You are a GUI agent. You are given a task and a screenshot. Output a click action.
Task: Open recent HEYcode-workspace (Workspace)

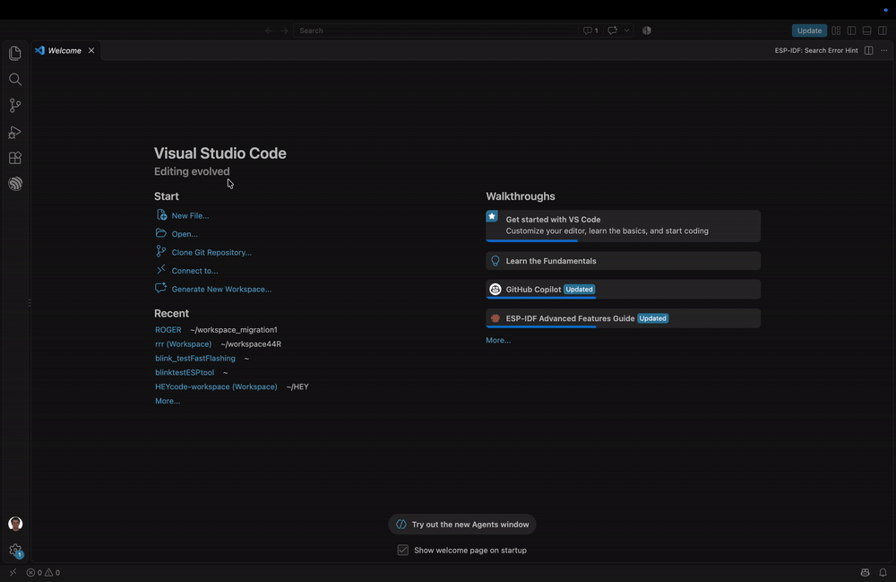click(x=216, y=387)
